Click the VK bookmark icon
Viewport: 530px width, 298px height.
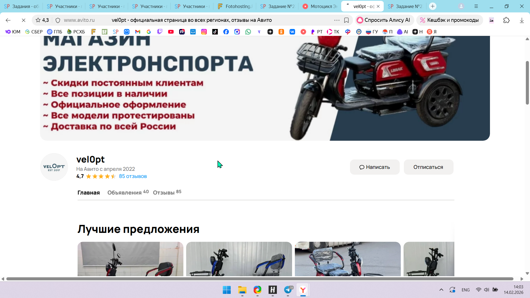click(292, 32)
